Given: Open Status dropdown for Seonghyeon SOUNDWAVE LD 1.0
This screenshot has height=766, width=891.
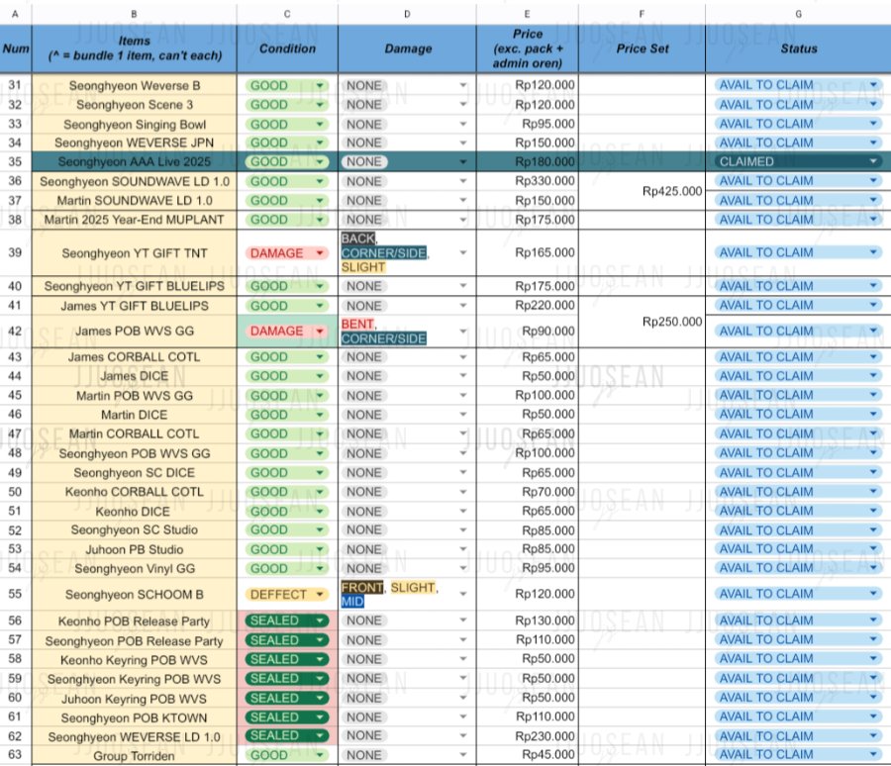Looking at the screenshot, I should pyautogui.click(x=798, y=181).
